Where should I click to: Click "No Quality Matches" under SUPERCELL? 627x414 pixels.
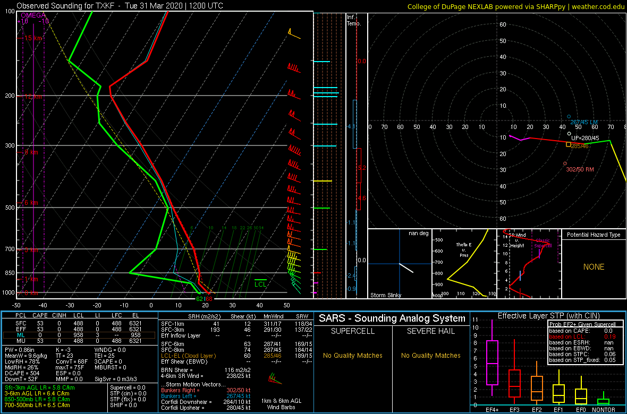(352, 355)
